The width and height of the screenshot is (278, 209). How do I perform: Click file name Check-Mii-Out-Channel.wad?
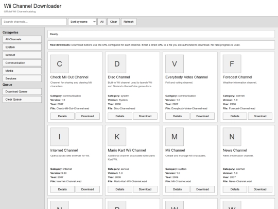click(73, 108)
